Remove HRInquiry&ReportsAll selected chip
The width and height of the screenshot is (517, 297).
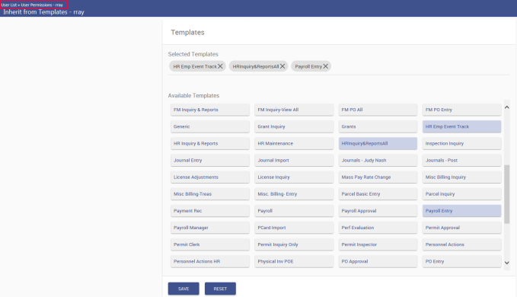point(282,66)
